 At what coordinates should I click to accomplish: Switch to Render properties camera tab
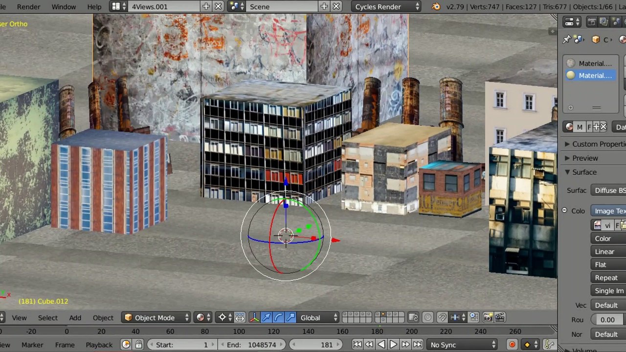coord(591,22)
